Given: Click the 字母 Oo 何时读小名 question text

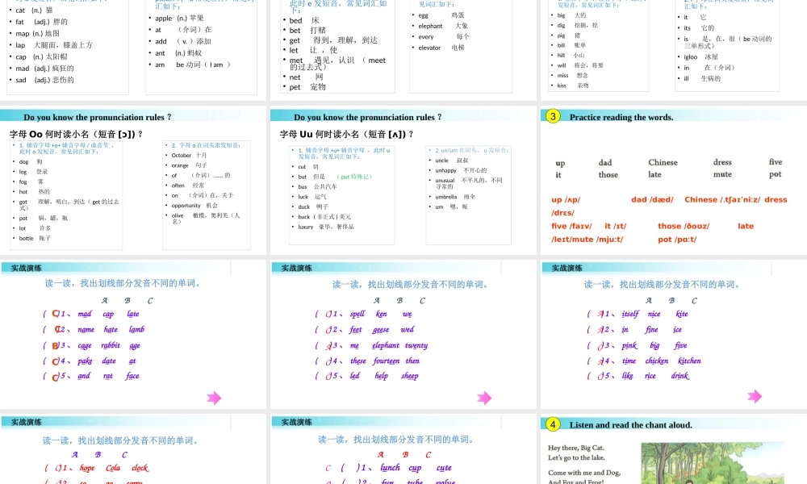Looking at the screenshot, I should [x=76, y=134].
